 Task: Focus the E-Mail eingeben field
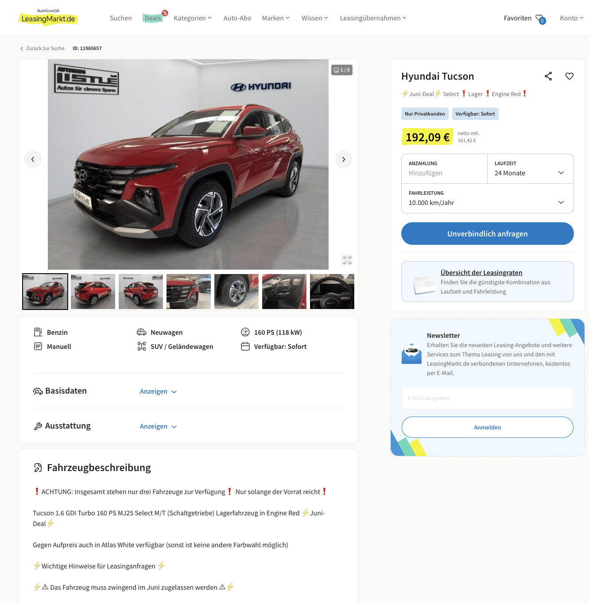488,398
